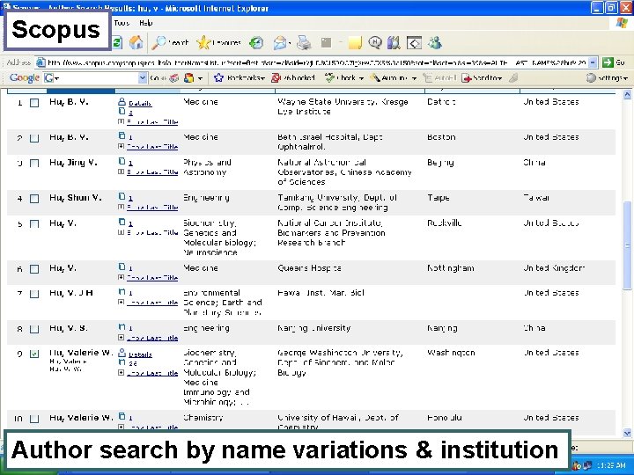Click the Refresh icon in the browser toolbar
634x475 pixels.
pos(118,42)
